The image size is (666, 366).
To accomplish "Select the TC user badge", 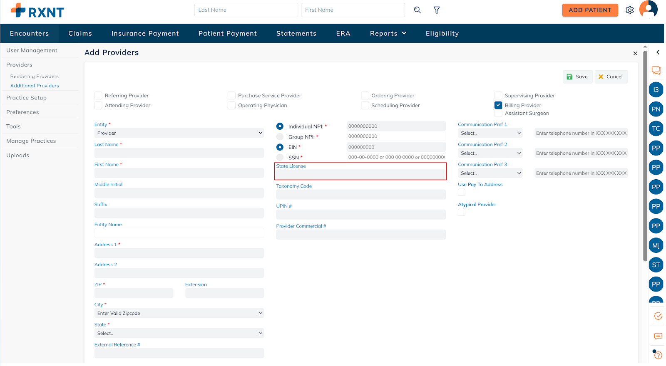I will click(x=656, y=129).
